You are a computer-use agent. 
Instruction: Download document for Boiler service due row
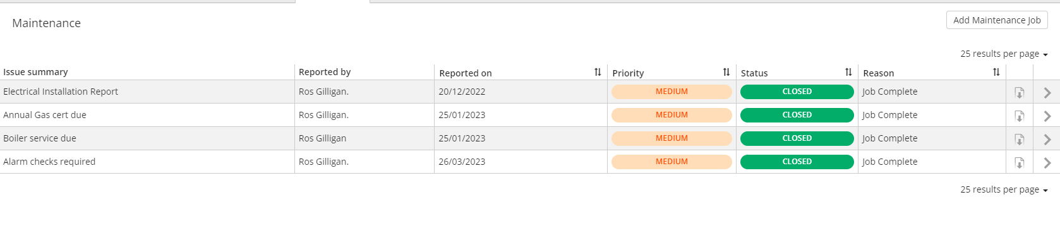tap(1019, 140)
